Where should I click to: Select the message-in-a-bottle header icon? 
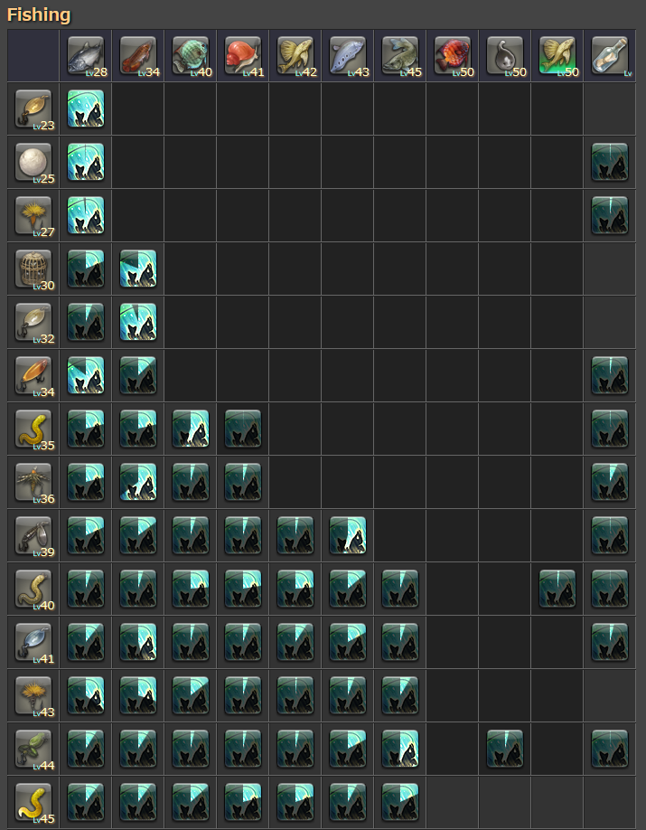(x=610, y=55)
